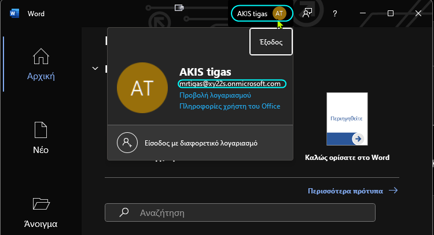This screenshot has width=434, height=235.
Task: Click the Καλώς ορίσατε στο Word label
Action: click(x=347, y=158)
